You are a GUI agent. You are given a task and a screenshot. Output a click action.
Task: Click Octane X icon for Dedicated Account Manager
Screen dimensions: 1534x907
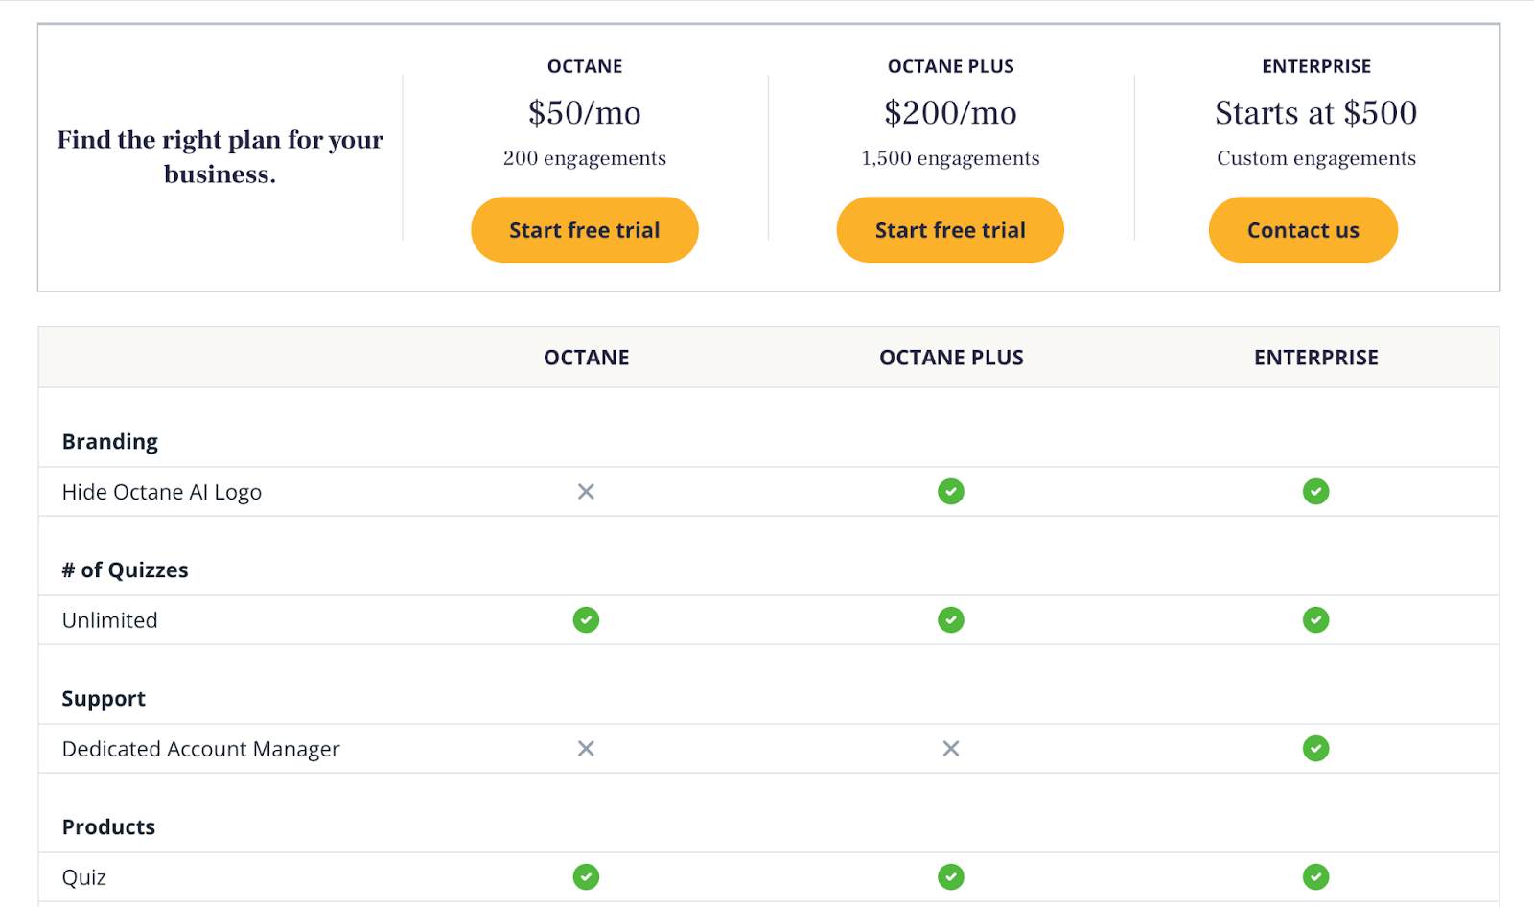pyautogui.click(x=586, y=749)
